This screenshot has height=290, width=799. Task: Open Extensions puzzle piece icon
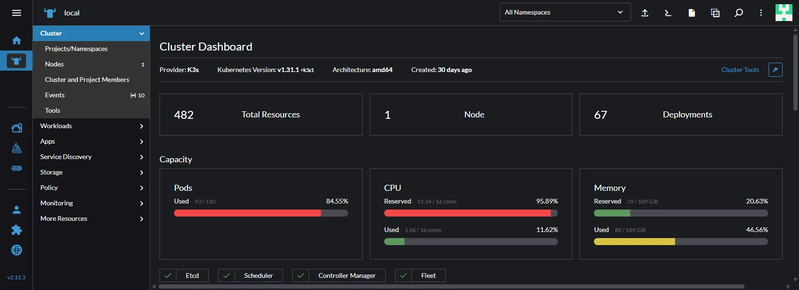(x=16, y=230)
